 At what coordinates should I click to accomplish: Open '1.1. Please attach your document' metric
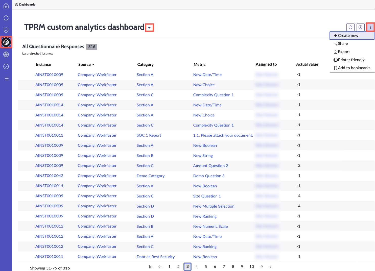coord(223,135)
